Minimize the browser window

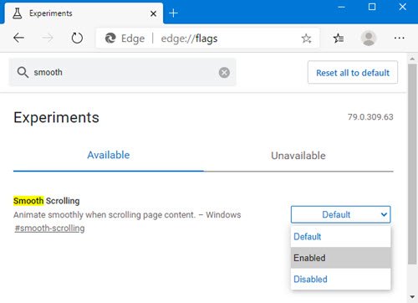click(342, 7)
